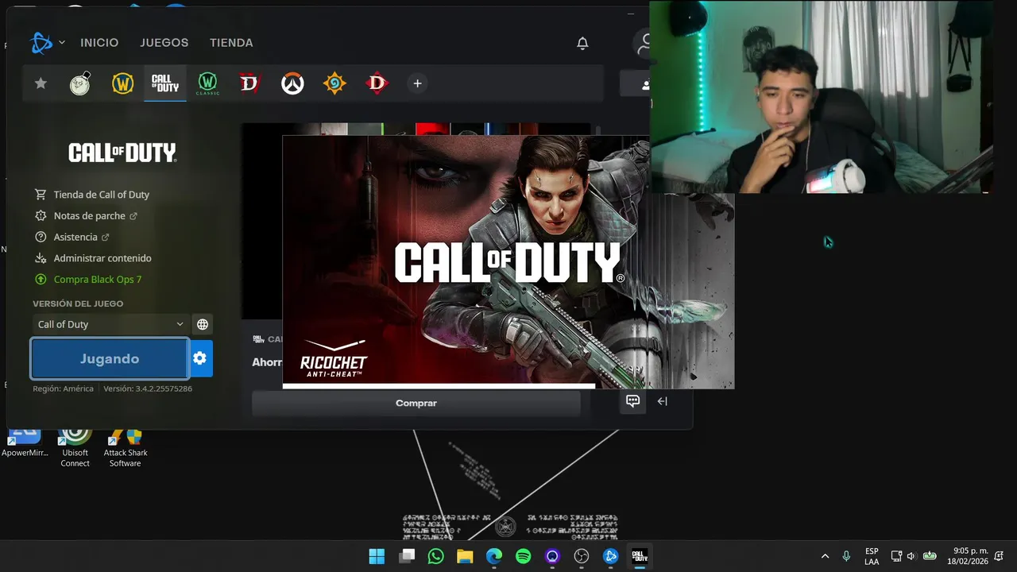Image resolution: width=1017 pixels, height=572 pixels.
Task: Select the WoW Classic game icon
Action: 207,83
